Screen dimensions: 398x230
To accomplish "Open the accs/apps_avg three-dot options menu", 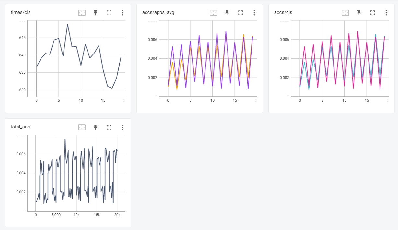I will click(x=254, y=13).
